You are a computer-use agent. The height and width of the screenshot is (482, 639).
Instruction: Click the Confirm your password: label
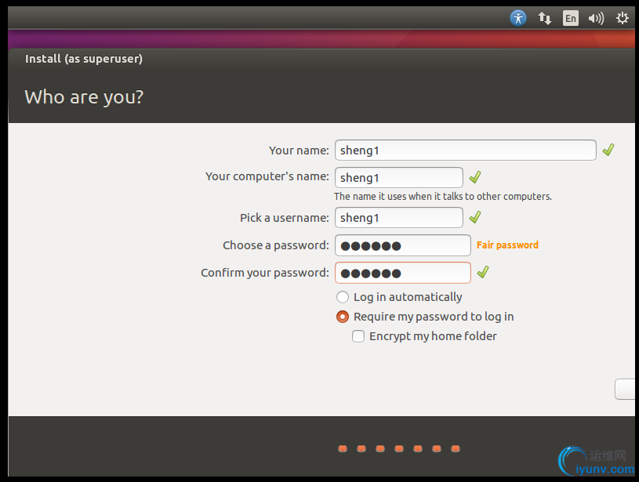[264, 273]
